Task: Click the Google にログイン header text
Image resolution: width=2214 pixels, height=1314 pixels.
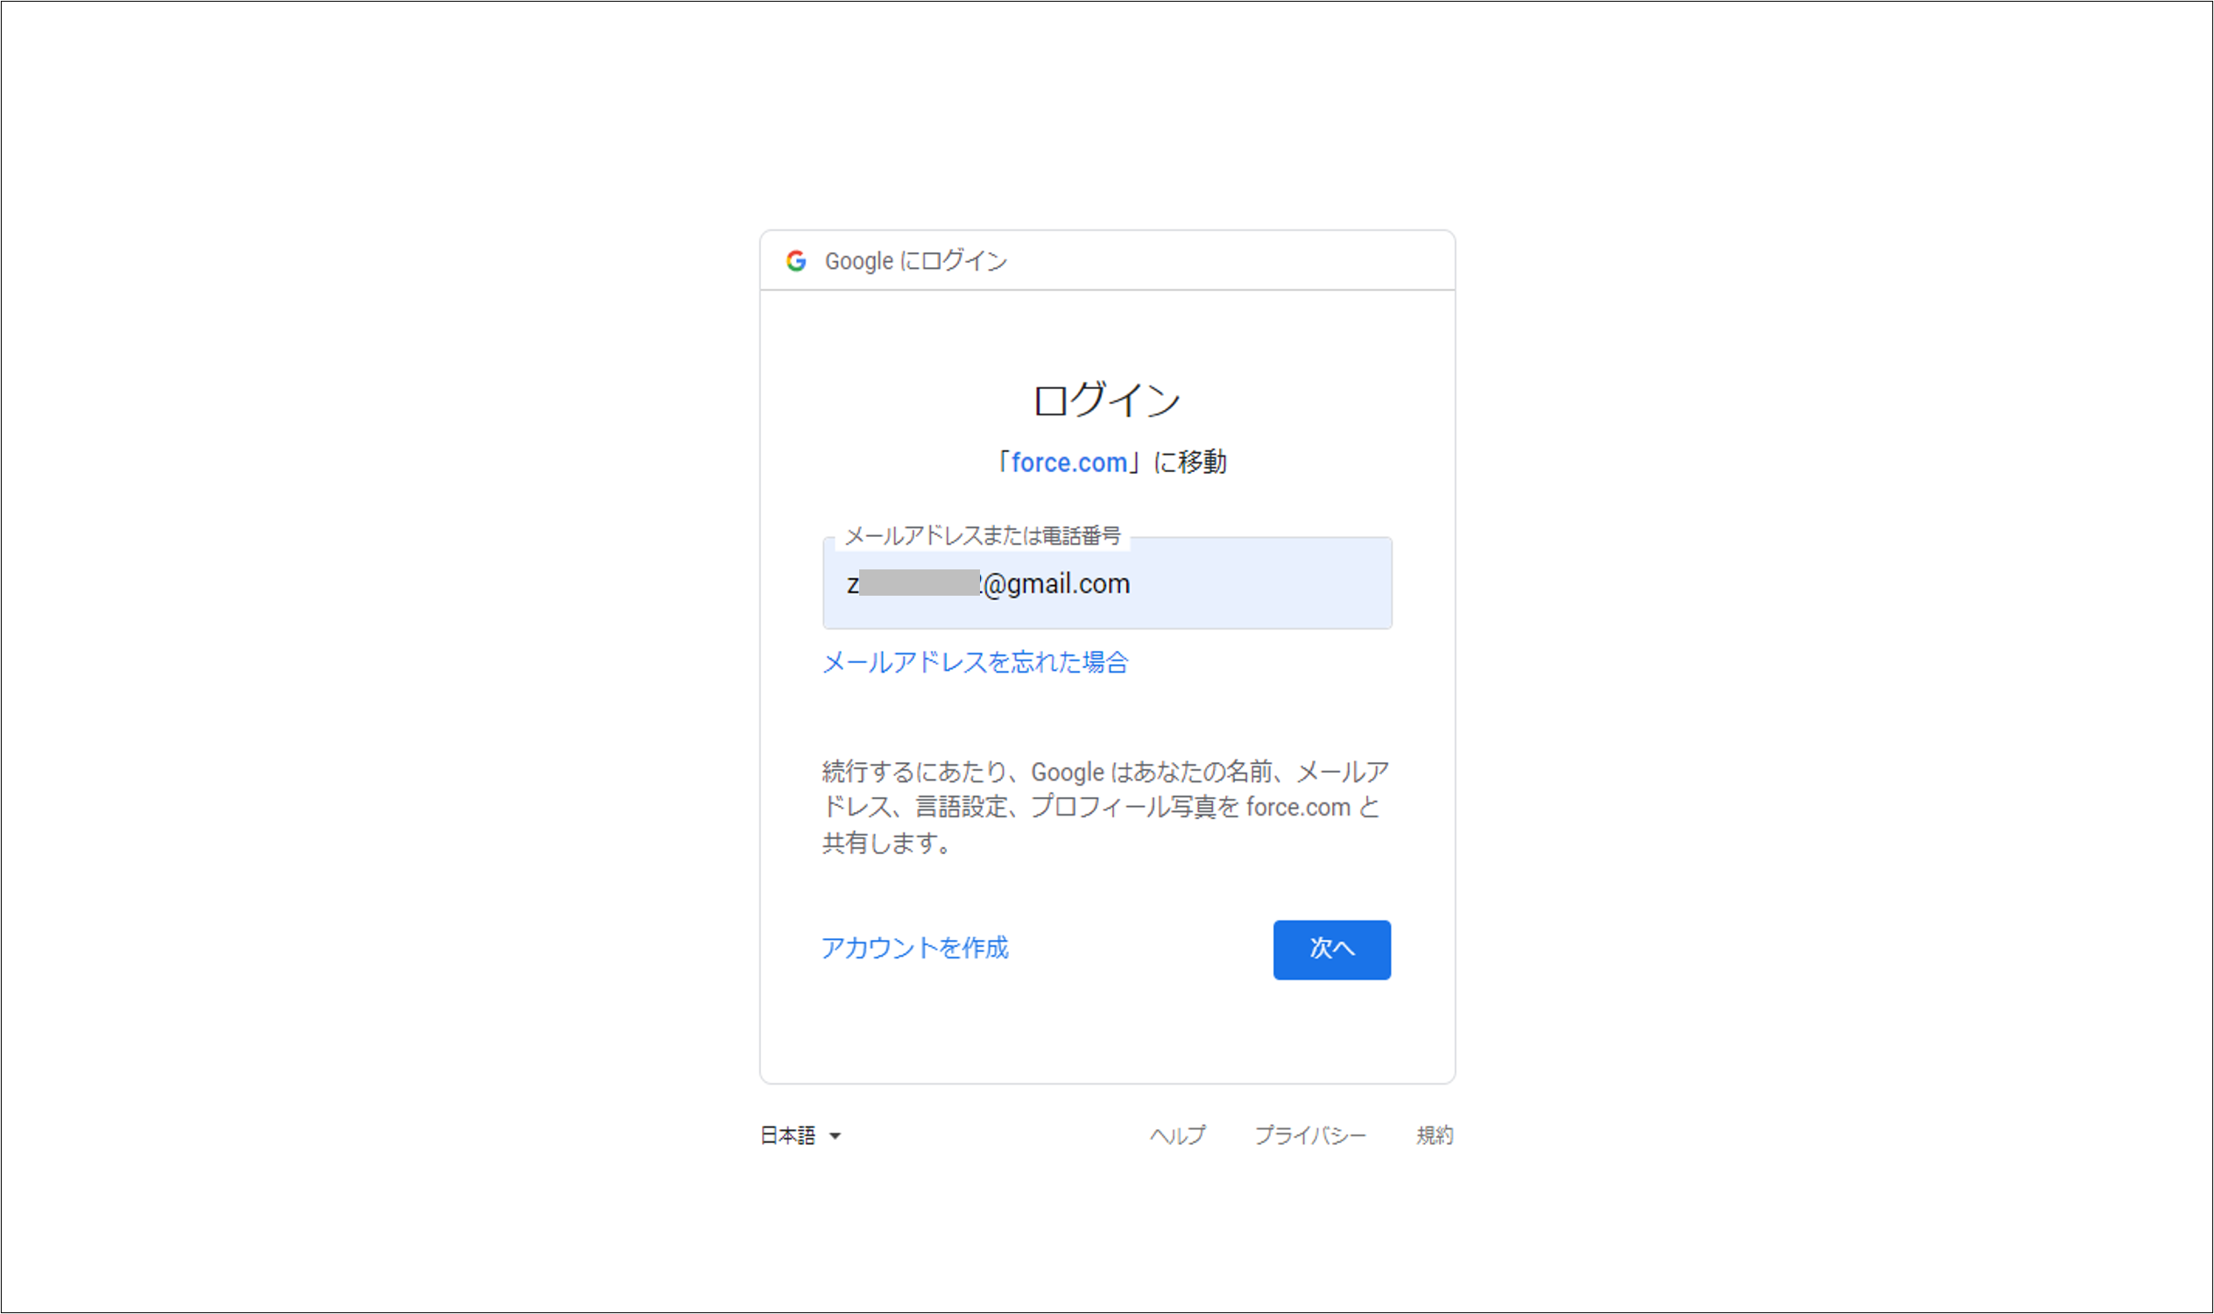Action: pyautogui.click(x=915, y=261)
